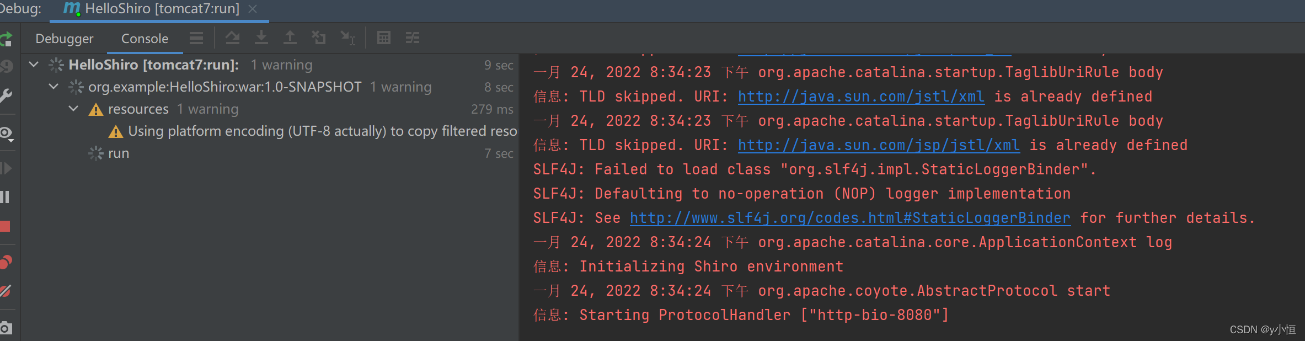Toggle the Show Watches eye icon
1305x341 pixels.
click(x=6, y=134)
